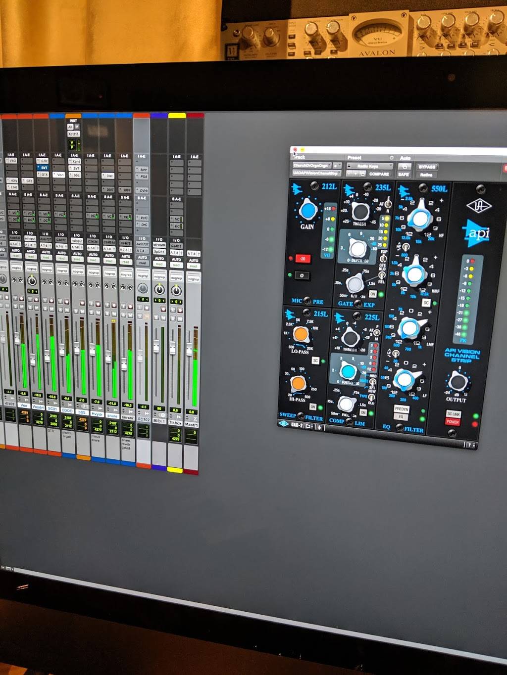Click the 235L gate THRESH knob
The width and height of the screenshot is (507, 675).
[360, 211]
